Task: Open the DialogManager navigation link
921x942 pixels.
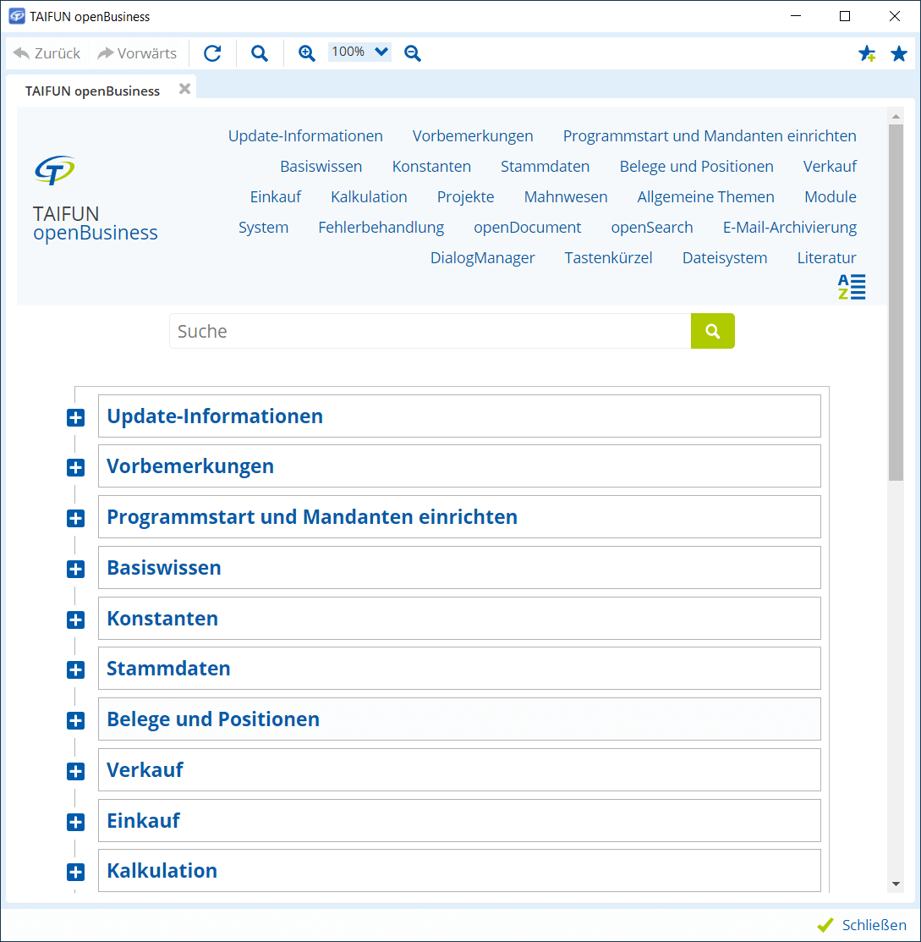Action: click(x=482, y=258)
